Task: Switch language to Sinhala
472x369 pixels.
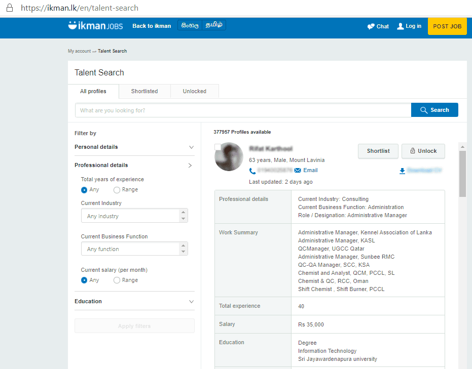Action: [x=190, y=25]
